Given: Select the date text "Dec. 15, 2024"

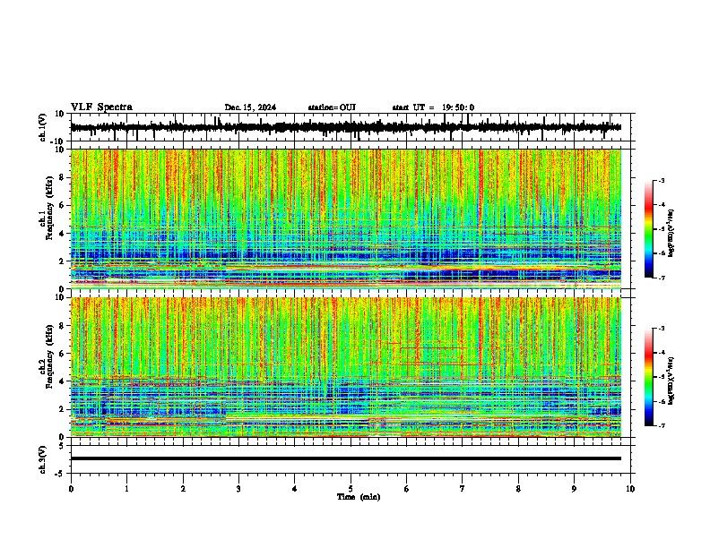Looking at the screenshot, I should (250, 107).
